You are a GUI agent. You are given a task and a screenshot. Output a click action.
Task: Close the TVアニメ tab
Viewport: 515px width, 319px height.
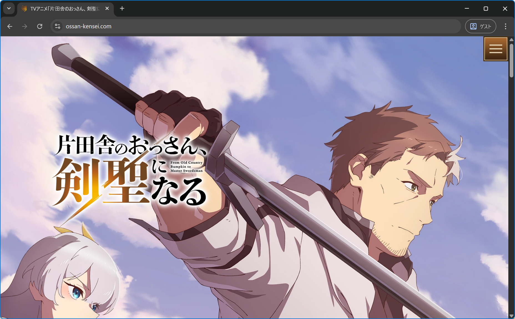click(107, 9)
